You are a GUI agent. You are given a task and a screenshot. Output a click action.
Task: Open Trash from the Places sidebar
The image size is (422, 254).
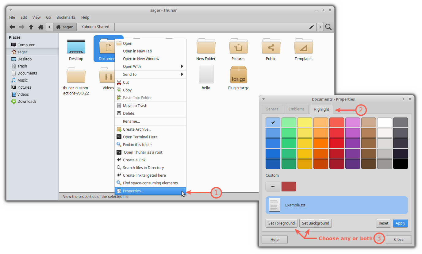[23, 66]
